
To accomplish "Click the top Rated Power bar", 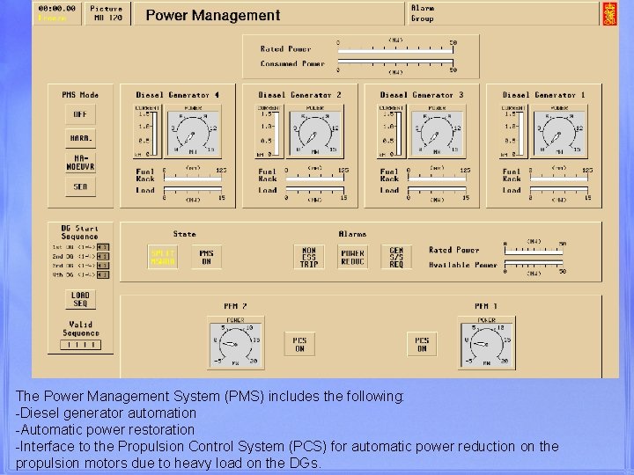I will [395, 51].
